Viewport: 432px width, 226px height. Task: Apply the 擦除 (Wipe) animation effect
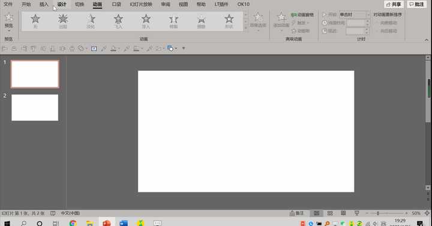(202, 21)
